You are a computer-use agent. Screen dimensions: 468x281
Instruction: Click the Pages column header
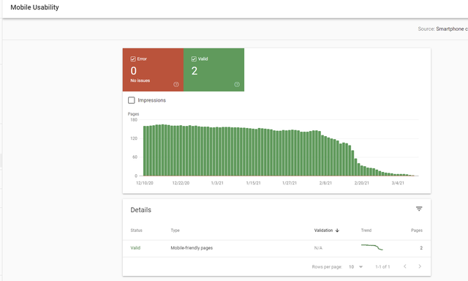coord(417,231)
